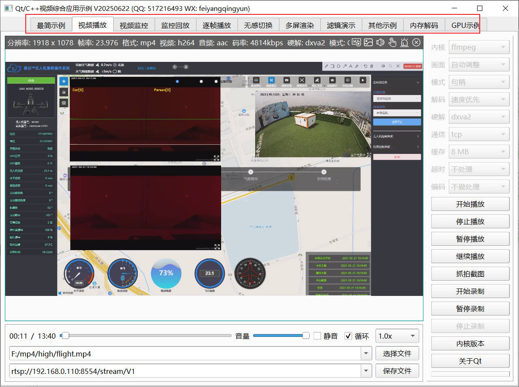Go to the GPU示例 tab
Image resolution: width=519 pixels, height=387 pixels.
click(465, 25)
